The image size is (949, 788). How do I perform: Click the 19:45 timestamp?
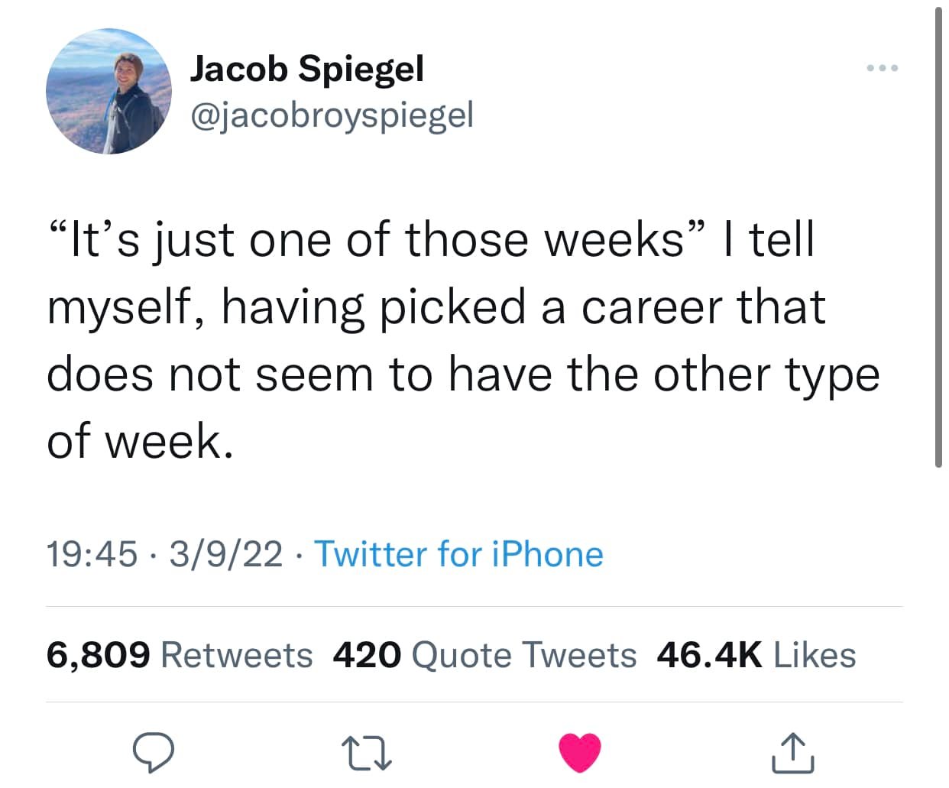click(x=92, y=554)
